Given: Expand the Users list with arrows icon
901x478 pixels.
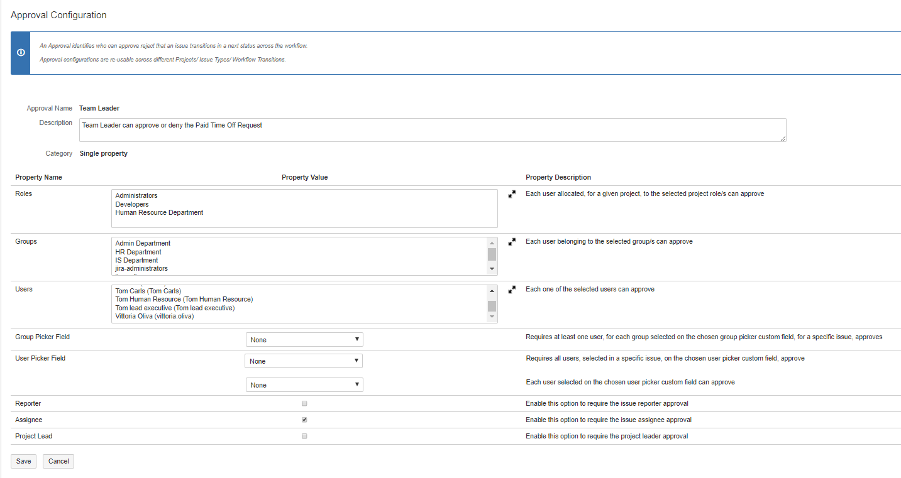Looking at the screenshot, I should coord(512,290).
